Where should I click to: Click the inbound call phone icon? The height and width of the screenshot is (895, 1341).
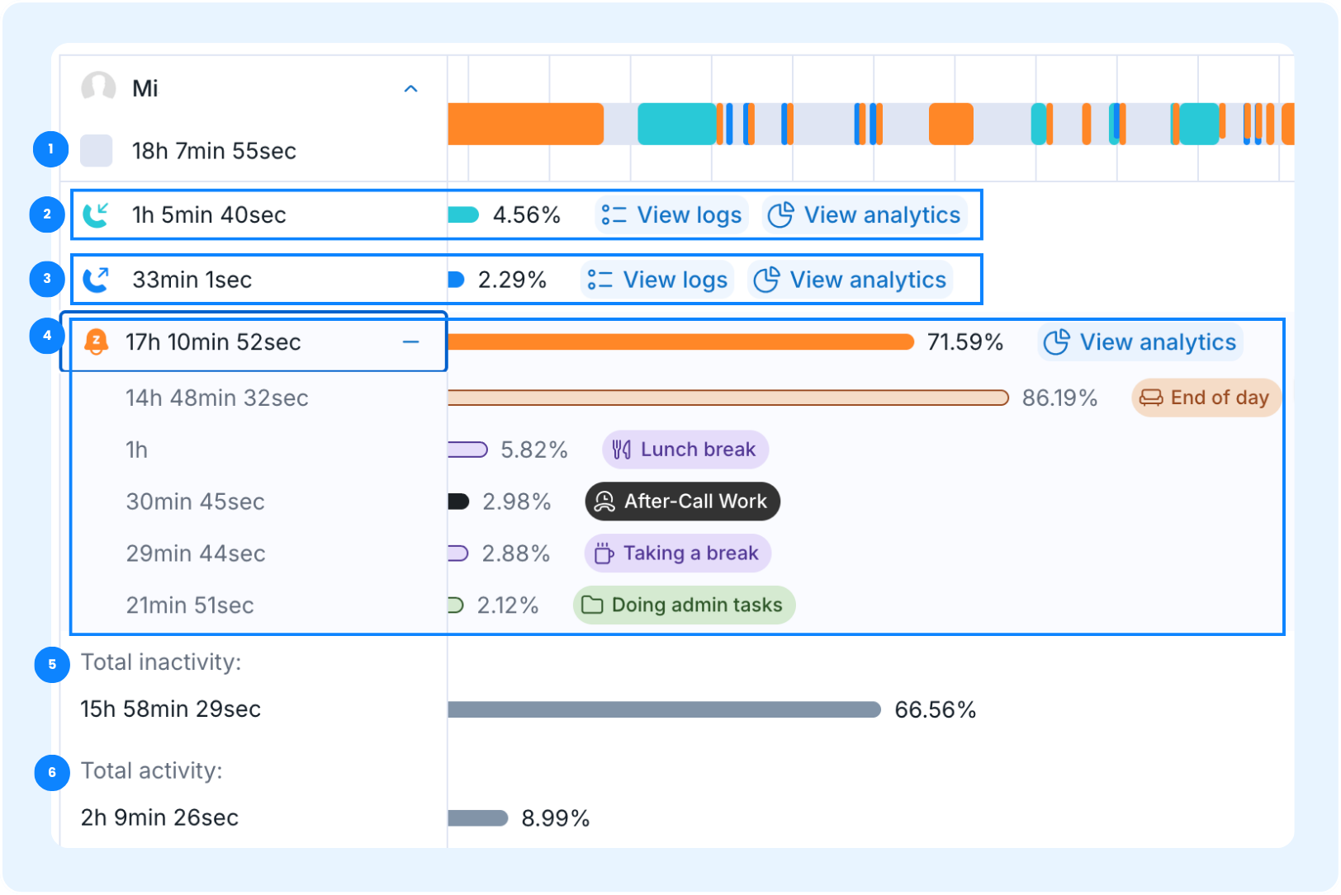(x=97, y=215)
